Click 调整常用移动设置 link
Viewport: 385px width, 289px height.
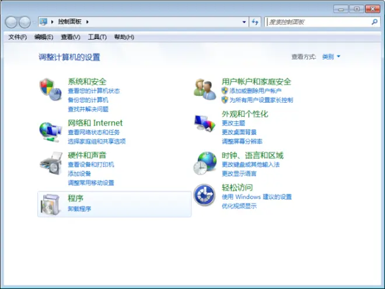pyautogui.click(x=91, y=183)
